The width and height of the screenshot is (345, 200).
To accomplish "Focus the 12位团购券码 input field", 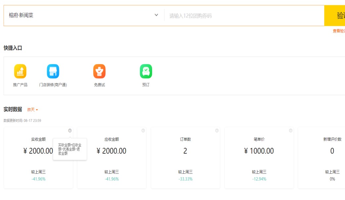I will [x=245, y=16].
